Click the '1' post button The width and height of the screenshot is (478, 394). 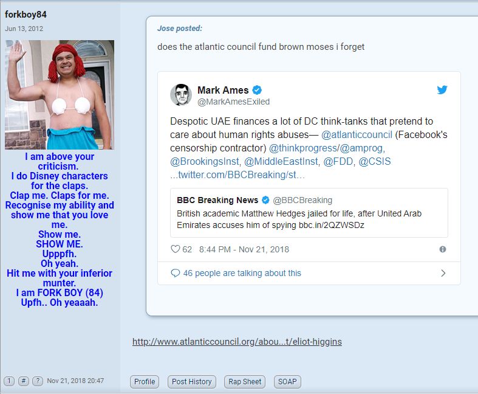tap(9, 381)
